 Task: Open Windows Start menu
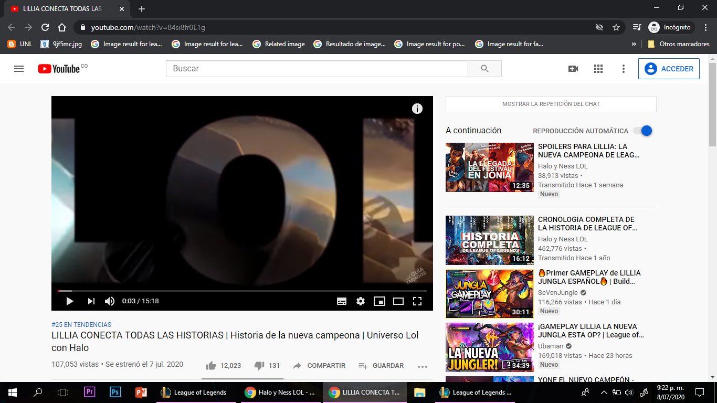(x=13, y=392)
